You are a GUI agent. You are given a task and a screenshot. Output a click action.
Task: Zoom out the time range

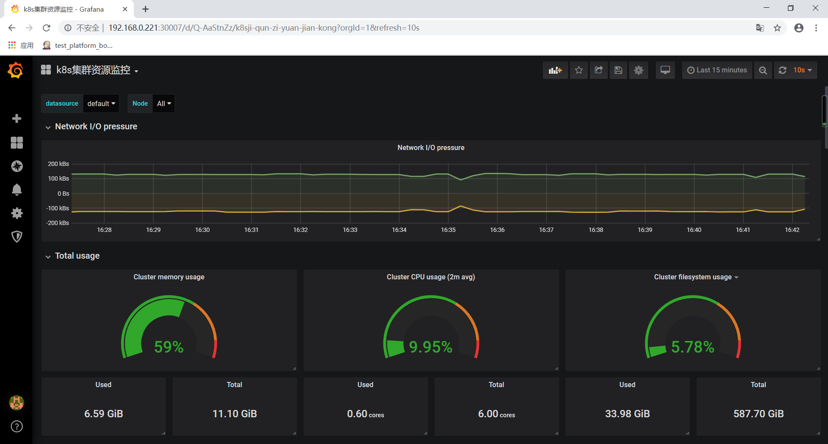(763, 70)
